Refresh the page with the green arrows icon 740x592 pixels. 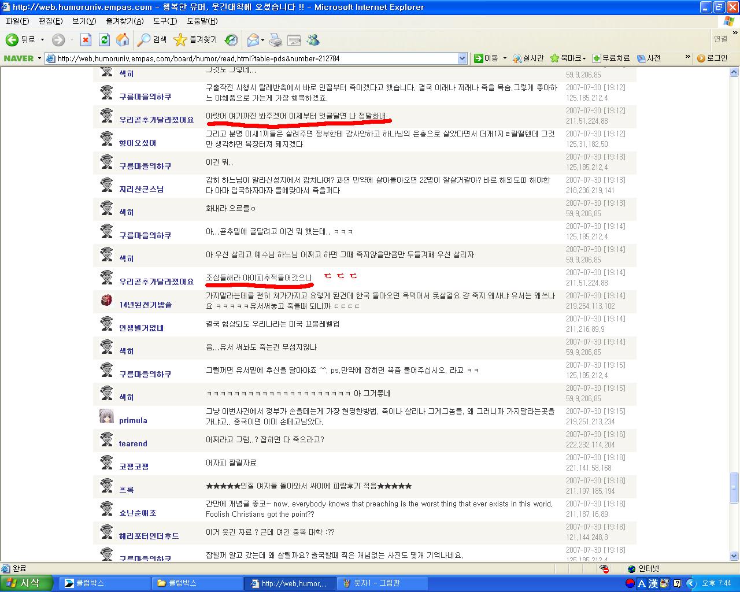coord(104,40)
